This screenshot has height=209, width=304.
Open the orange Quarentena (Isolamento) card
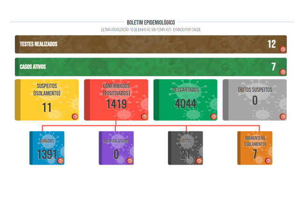(255, 148)
